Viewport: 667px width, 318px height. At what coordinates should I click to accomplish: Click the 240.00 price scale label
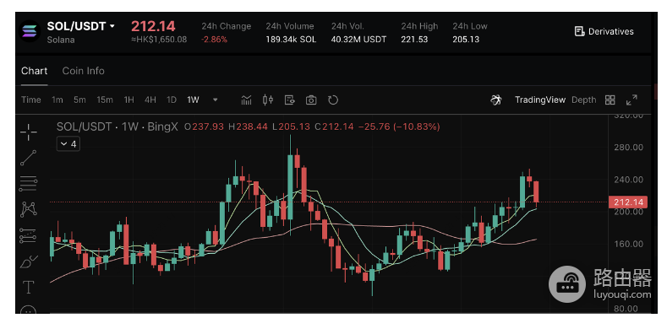pos(628,180)
